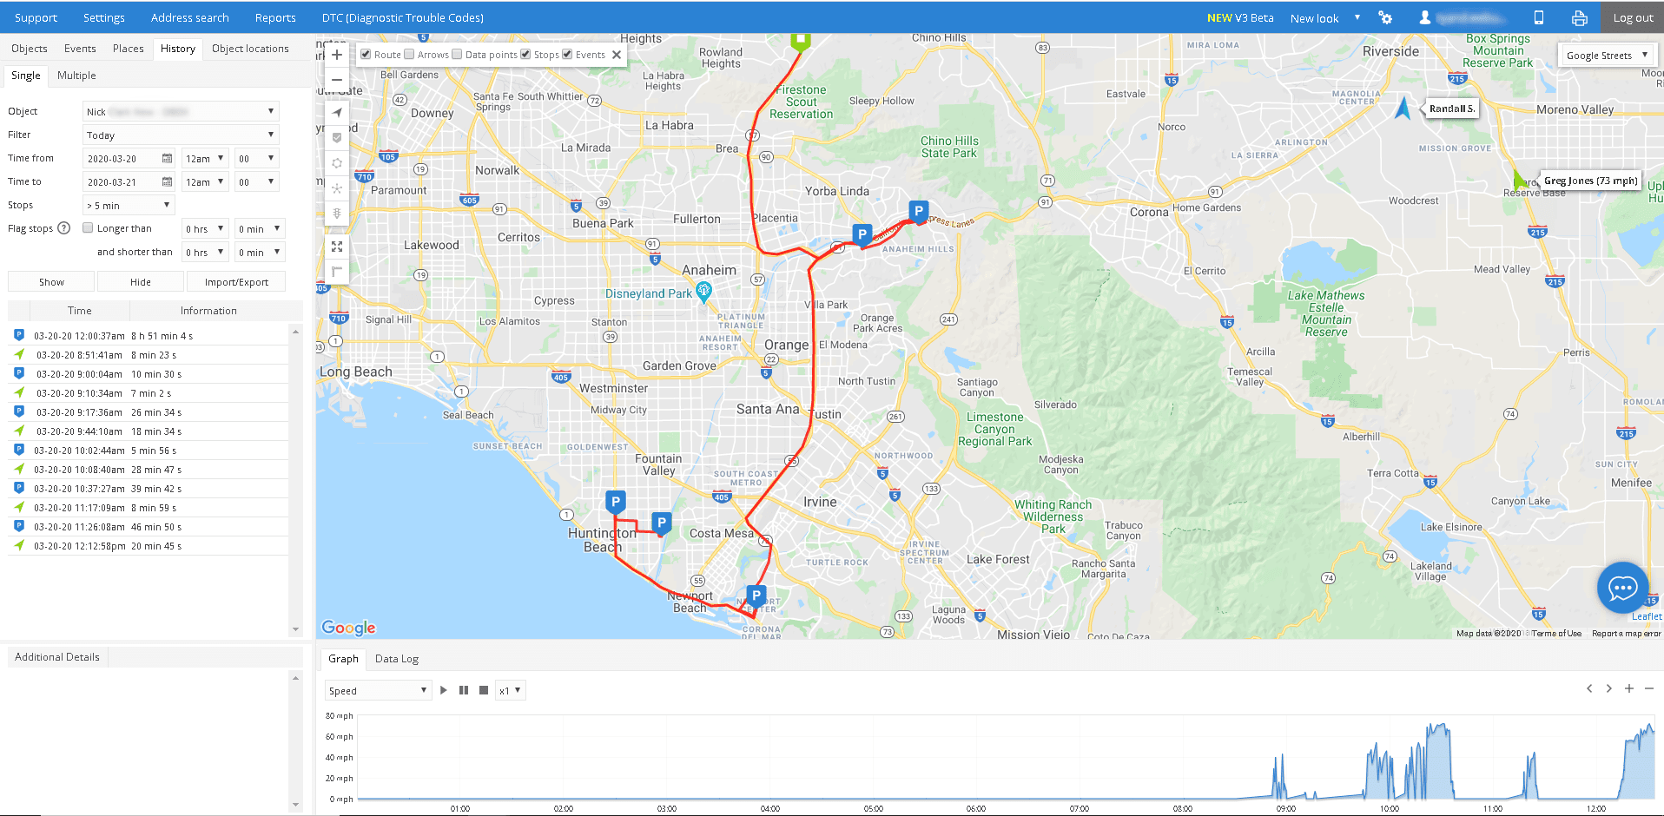Open the geofences shield tool on map
Image resolution: width=1664 pixels, height=816 pixels.
337,137
